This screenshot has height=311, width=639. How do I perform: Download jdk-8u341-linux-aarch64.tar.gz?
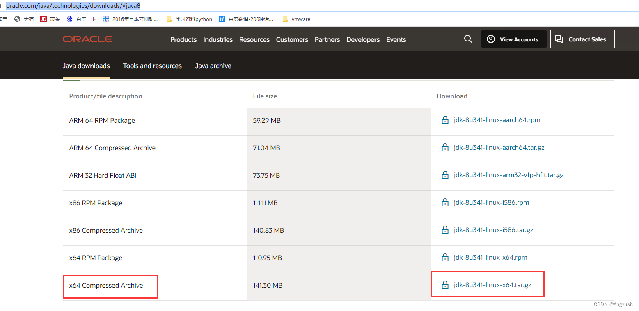[499, 148]
